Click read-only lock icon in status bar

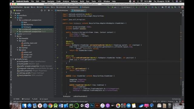(x=177, y=101)
